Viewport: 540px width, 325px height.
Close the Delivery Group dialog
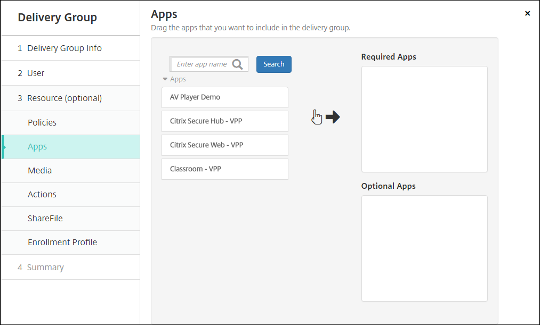[527, 13]
